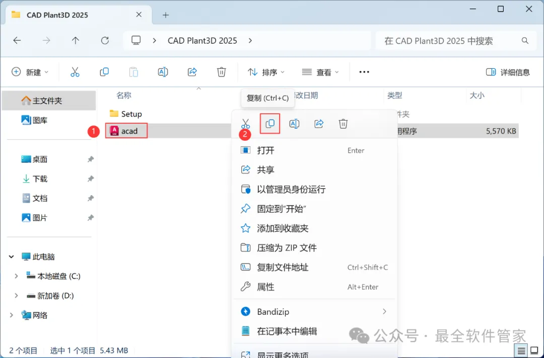Click the search magnifier icon
The height and width of the screenshot is (358, 544).
[525, 41]
